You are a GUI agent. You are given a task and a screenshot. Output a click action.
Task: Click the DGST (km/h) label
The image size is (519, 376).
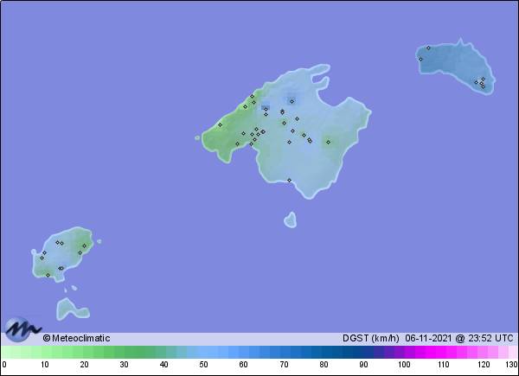[371, 338]
